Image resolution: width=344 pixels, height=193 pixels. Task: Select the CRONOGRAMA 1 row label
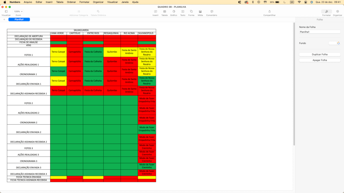[29, 71]
